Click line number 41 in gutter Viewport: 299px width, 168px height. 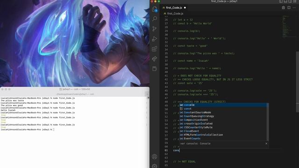pos(166,76)
